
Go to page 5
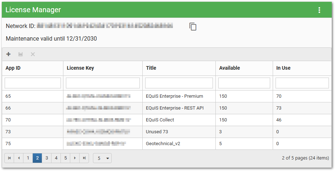point(66,158)
